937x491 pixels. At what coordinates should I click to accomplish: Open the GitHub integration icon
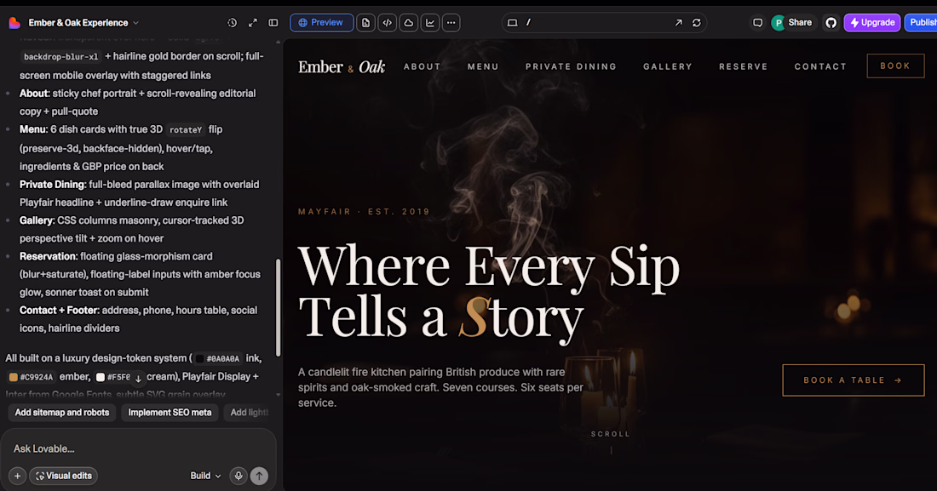[831, 23]
